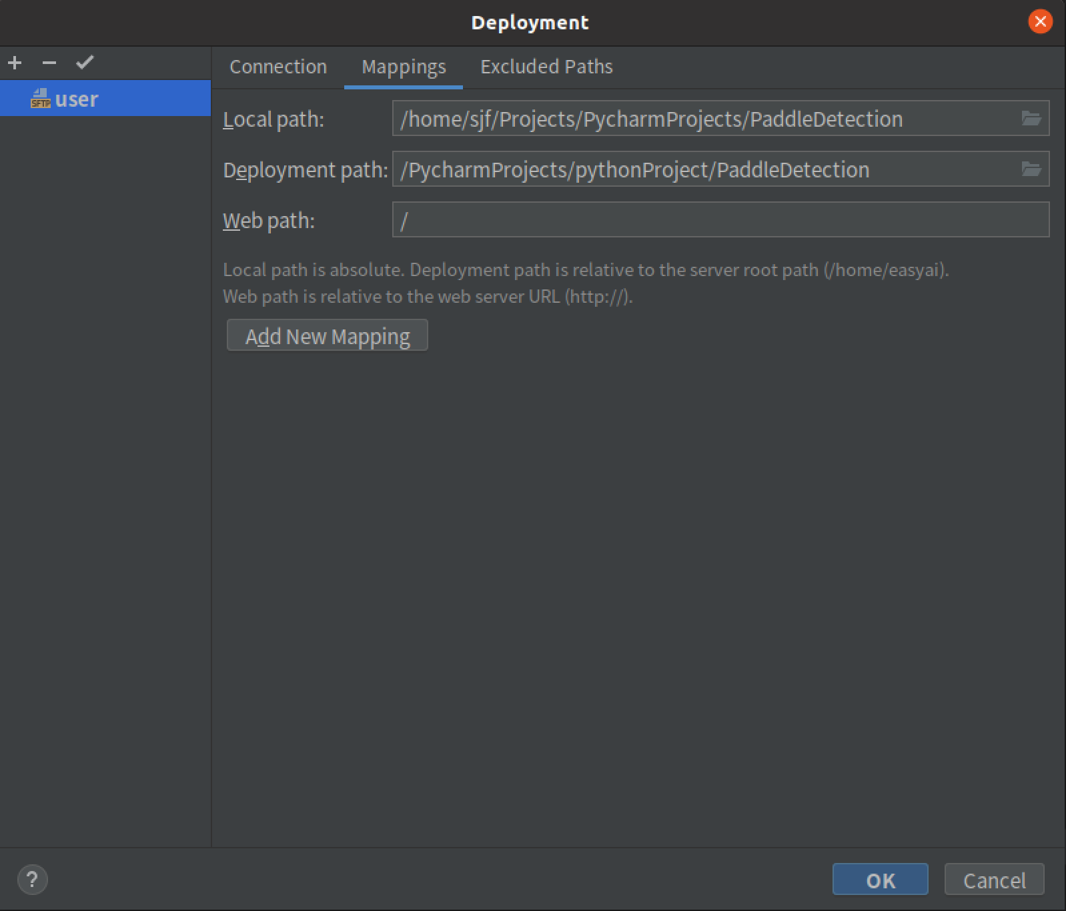Click the Deployment path label
Viewport: 1066px width, 911px height.
(306, 170)
